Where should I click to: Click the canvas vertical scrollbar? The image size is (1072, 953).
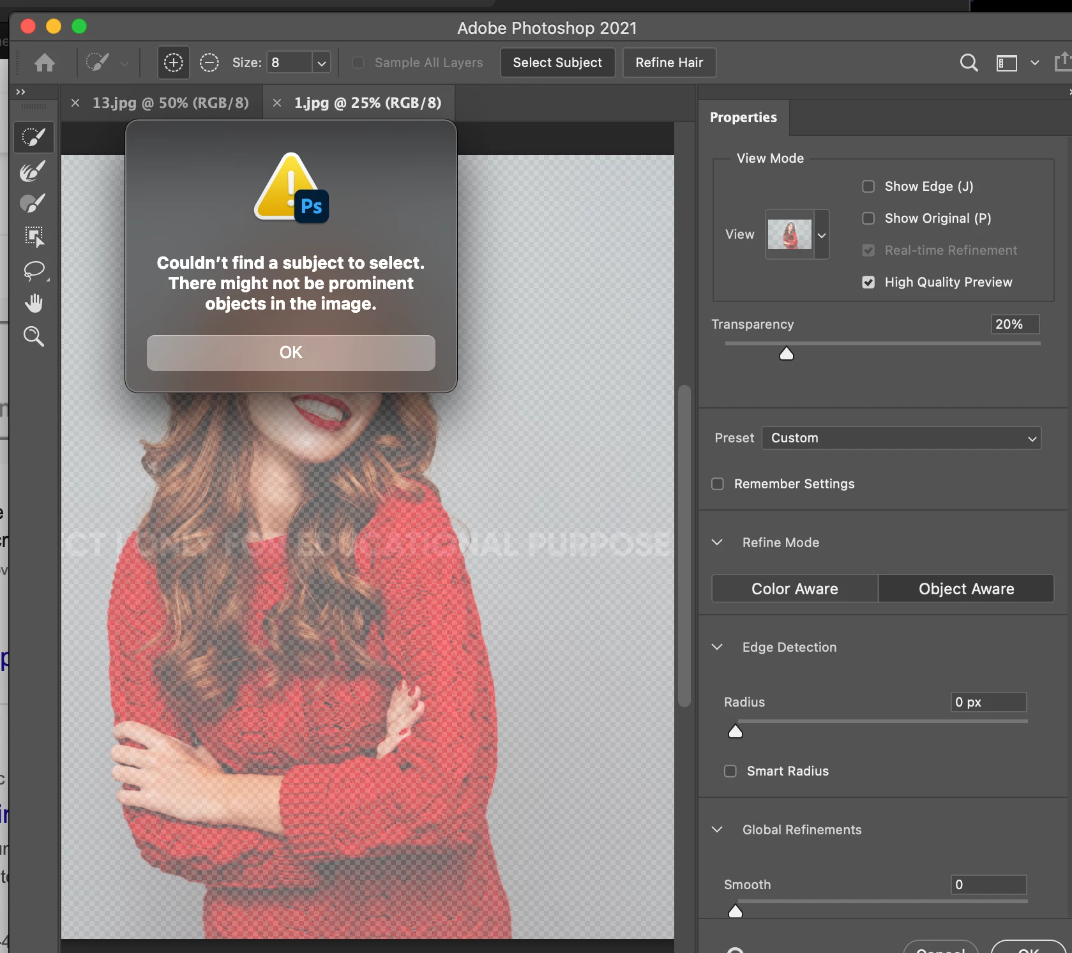pos(684,546)
